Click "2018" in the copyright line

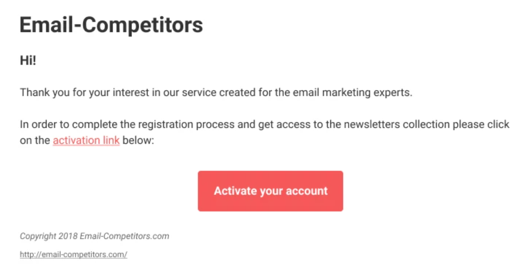pyautogui.click(x=68, y=237)
